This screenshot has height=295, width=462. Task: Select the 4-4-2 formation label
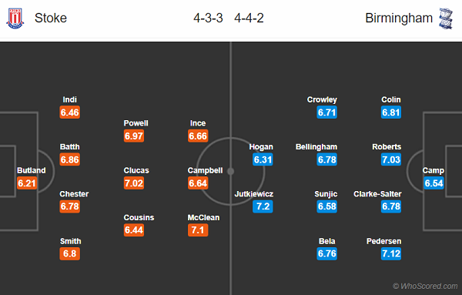(x=249, y=18)
